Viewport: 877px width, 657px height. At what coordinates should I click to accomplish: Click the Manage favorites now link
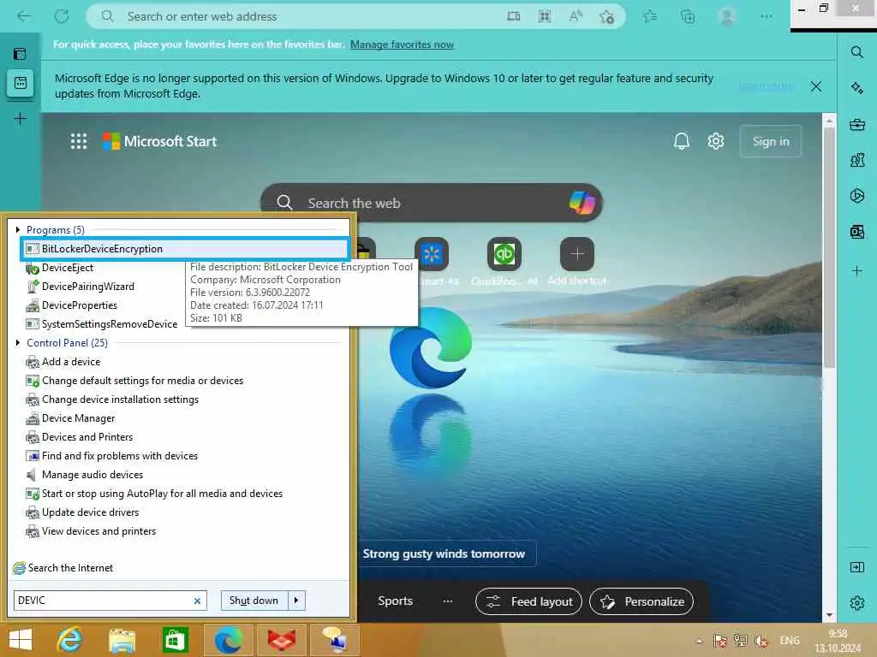click(x=402, y=44)
